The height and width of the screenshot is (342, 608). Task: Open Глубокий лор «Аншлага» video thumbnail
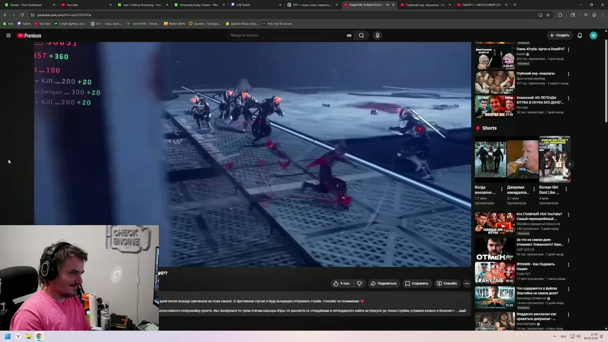[494, 82]
